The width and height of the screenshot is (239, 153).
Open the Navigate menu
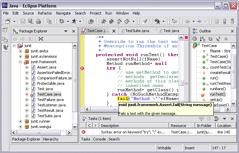click(x=63, y=13)
